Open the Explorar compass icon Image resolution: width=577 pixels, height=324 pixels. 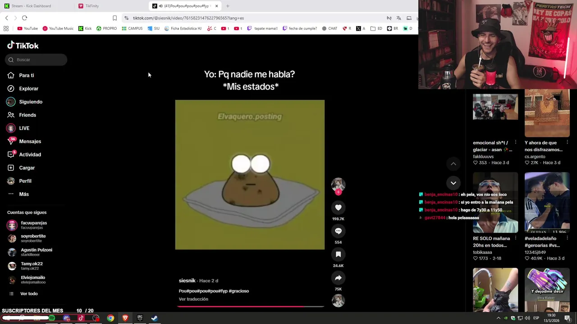[11, 89]
